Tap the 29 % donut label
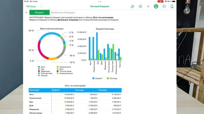The image size is (204, 114). pyautogui.click(x=31, y=31)
